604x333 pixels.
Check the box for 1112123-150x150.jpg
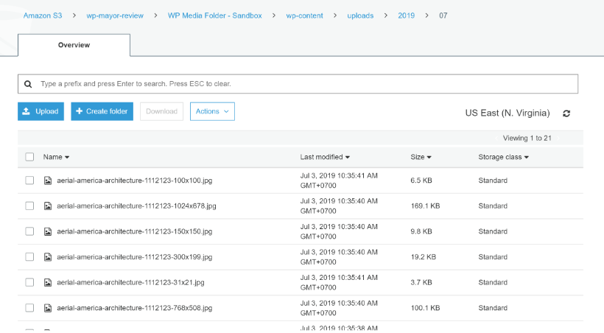pyautogui.click(x=29, y=231)
